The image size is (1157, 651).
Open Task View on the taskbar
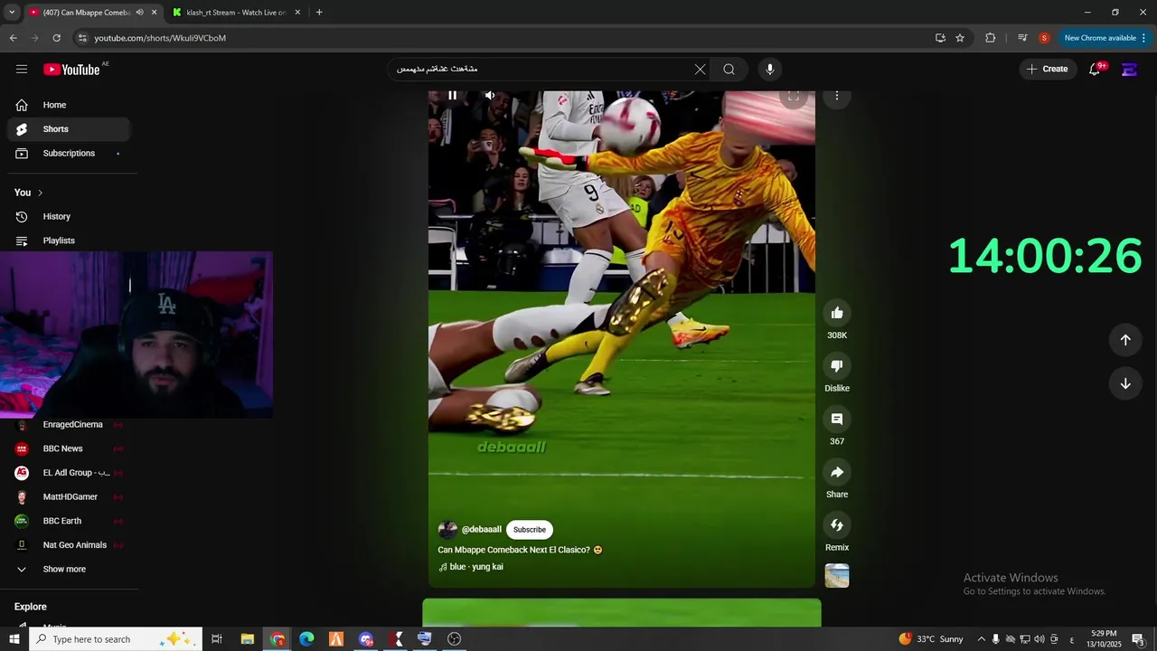click(217, 639)
